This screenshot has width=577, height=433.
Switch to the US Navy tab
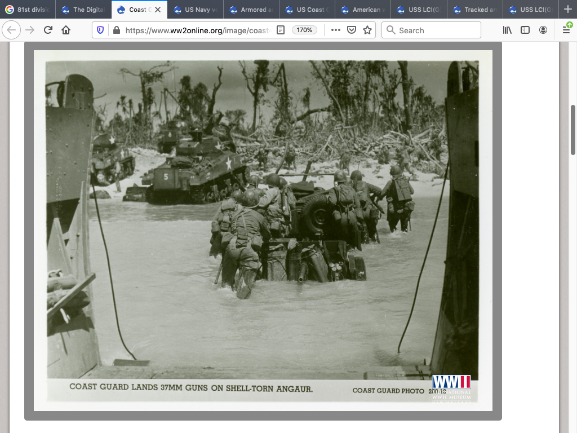point(196,10)
